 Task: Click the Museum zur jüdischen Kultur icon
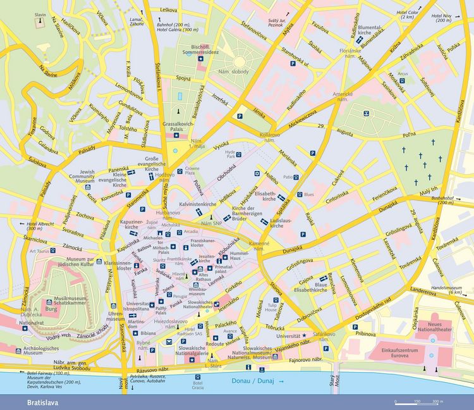(99, 261)
